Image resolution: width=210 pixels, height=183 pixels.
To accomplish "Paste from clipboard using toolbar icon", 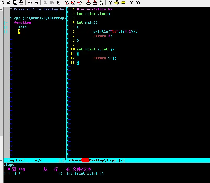I will tap(58, 2).
